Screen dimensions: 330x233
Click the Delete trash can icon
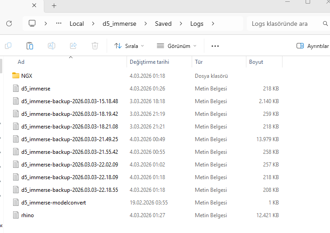(x=95, y=46)
